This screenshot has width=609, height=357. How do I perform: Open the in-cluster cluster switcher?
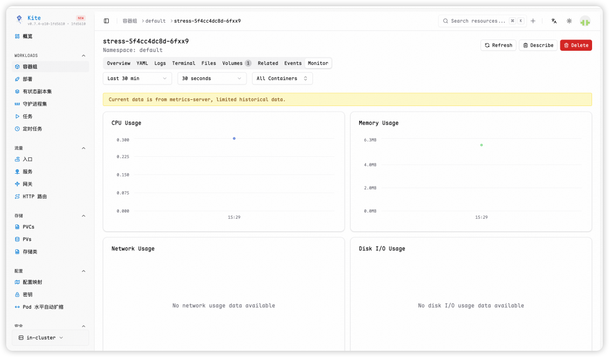click(x=50, y=338)
